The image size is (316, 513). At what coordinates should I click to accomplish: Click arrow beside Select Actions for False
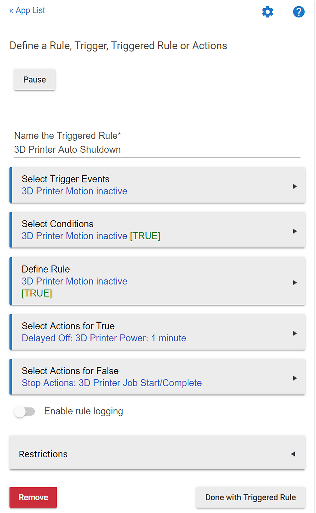pyautogui.click(x=295, y=378)
